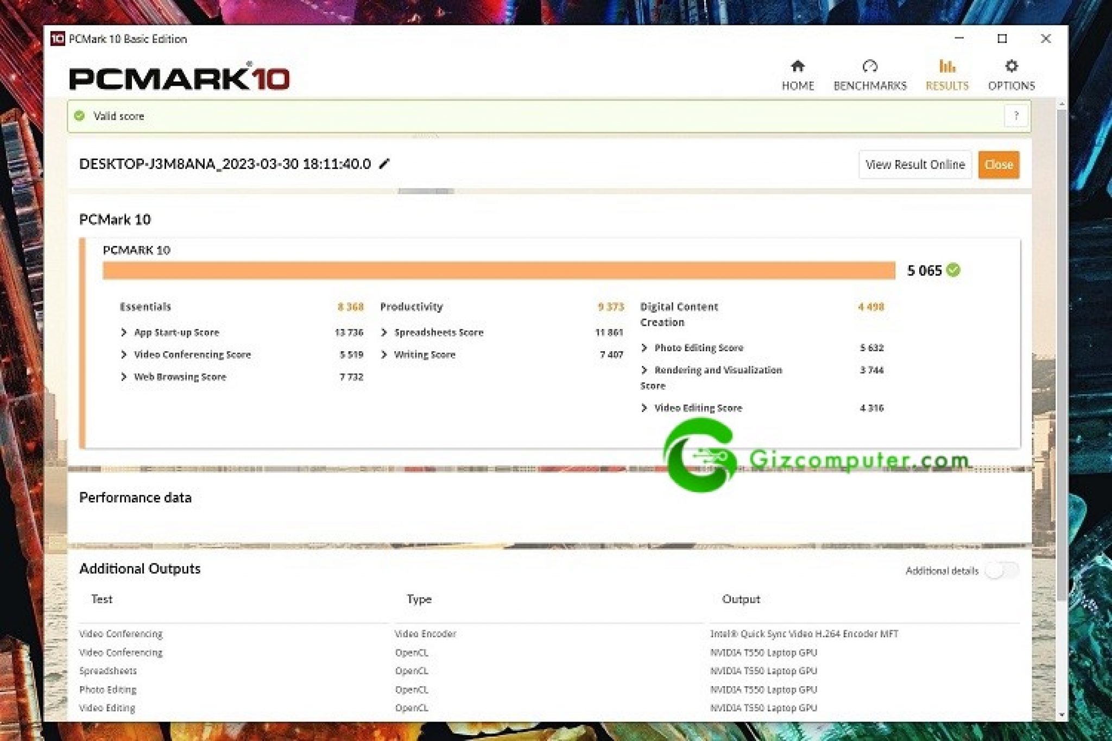Open the Home tab icon
Screen dimensions: 1112x741
[797, 67]
